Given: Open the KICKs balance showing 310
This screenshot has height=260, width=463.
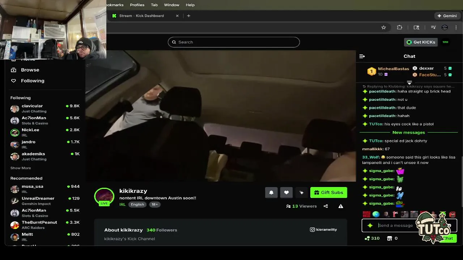Looking at the screenshot, I should (x=373, y=238).
